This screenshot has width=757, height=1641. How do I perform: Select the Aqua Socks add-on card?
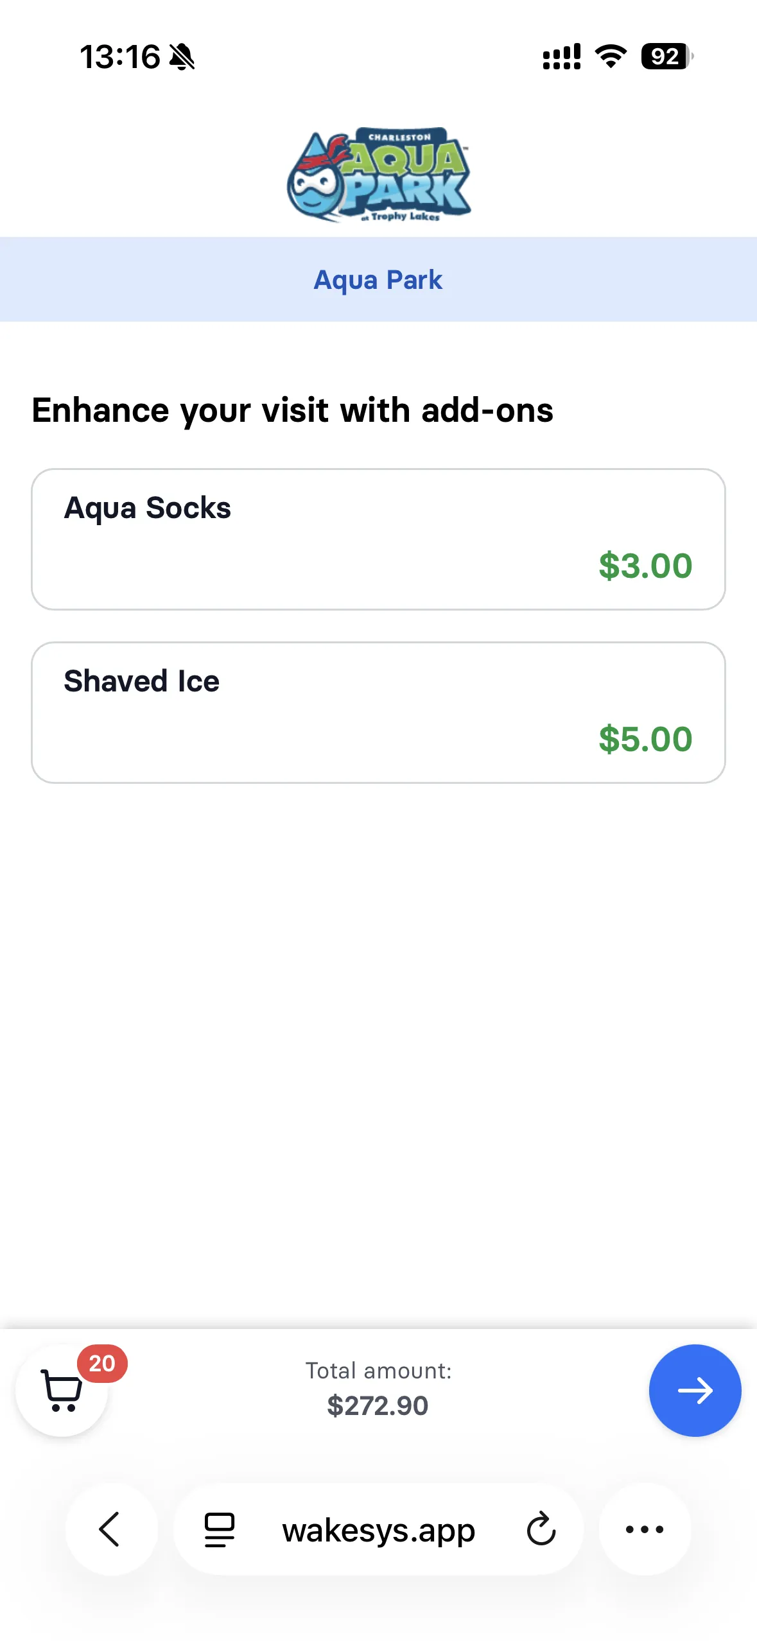379,539
